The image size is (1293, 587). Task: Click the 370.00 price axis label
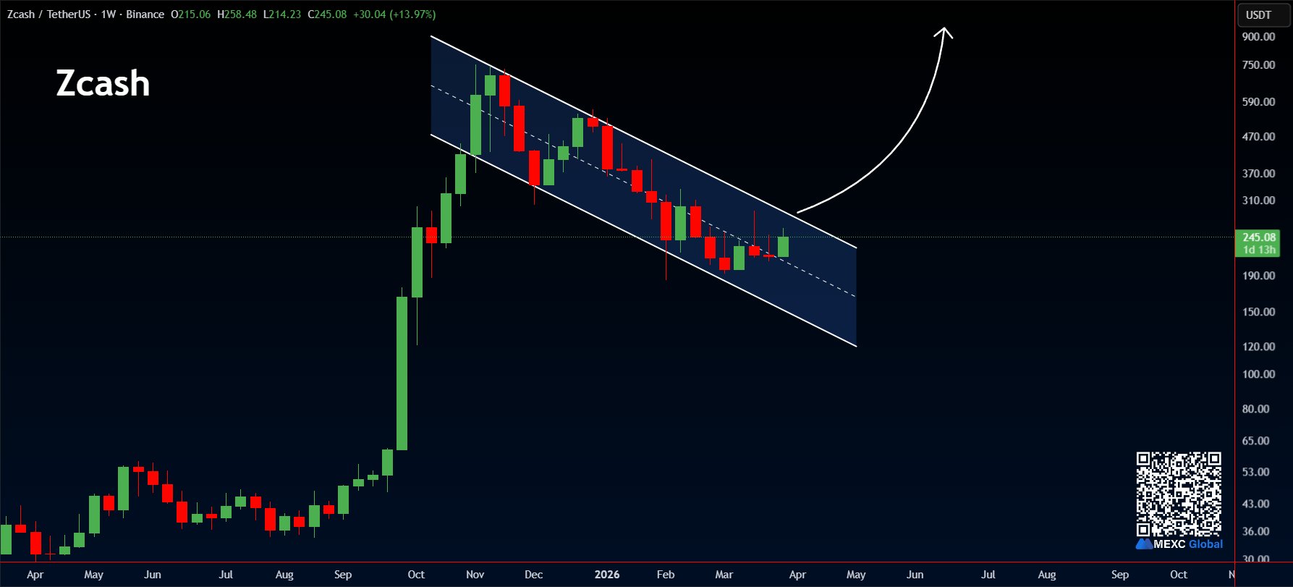pos(1259,174)
